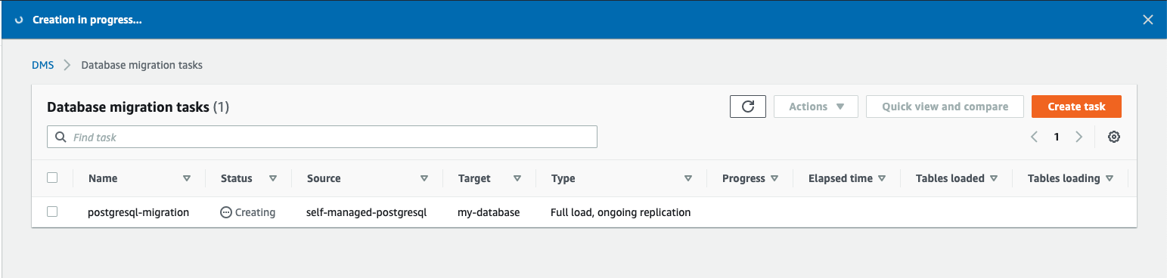This screenshot has height=278, width=1167.
Task: Click the Elapsed time column header label
Action: click(840, 179)
